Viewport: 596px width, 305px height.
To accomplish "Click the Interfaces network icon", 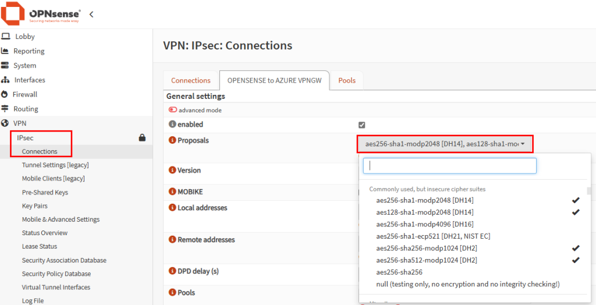I will click(5, 80).
